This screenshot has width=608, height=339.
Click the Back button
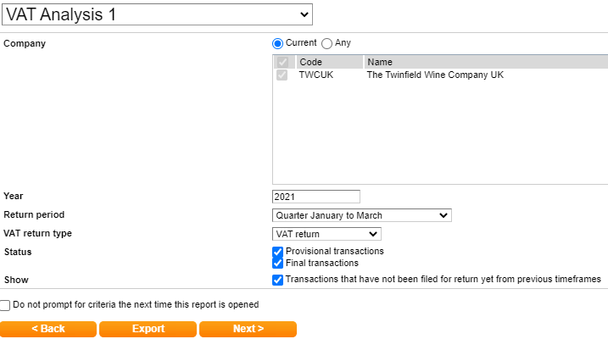pos(48,329)
